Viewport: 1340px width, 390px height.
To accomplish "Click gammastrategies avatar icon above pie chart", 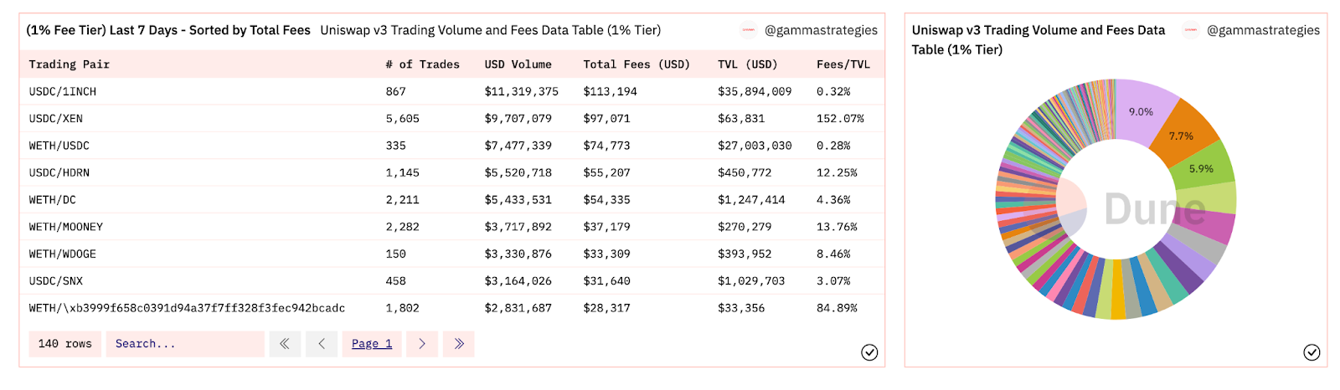I will point(1190,30).
